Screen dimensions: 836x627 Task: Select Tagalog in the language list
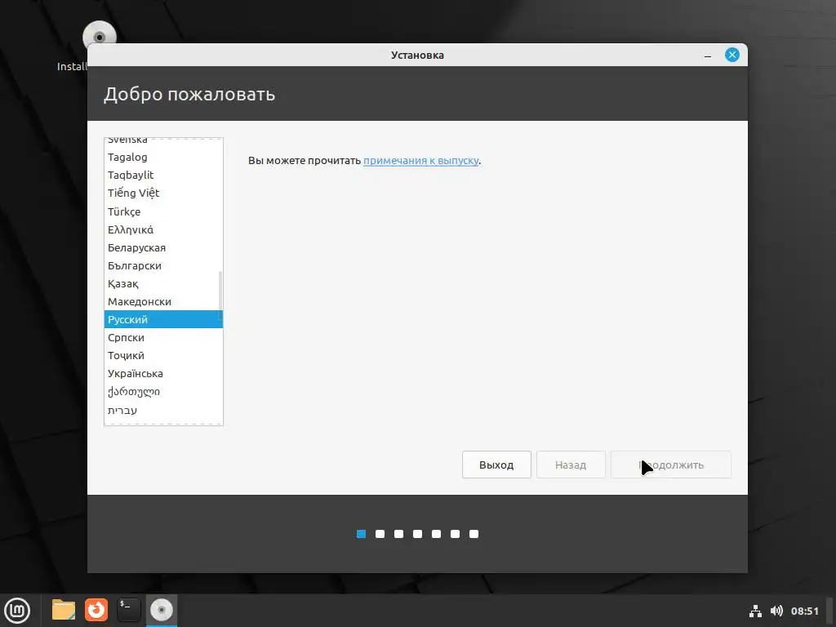(x=163, y=158)
